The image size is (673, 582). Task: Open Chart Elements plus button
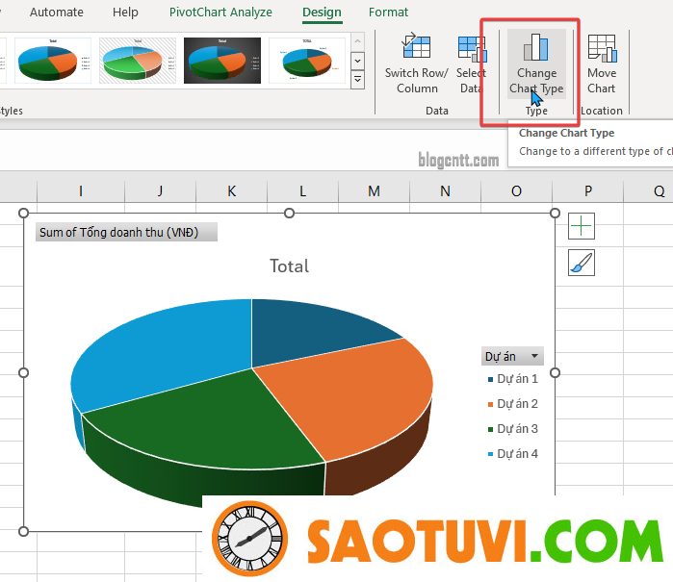(x=582, y=226)
